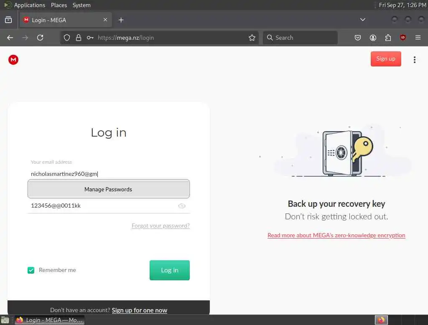Open Firefox hamburger application menu
The height and width of the screenshot is (325, 428).
(x=418, y=38)
